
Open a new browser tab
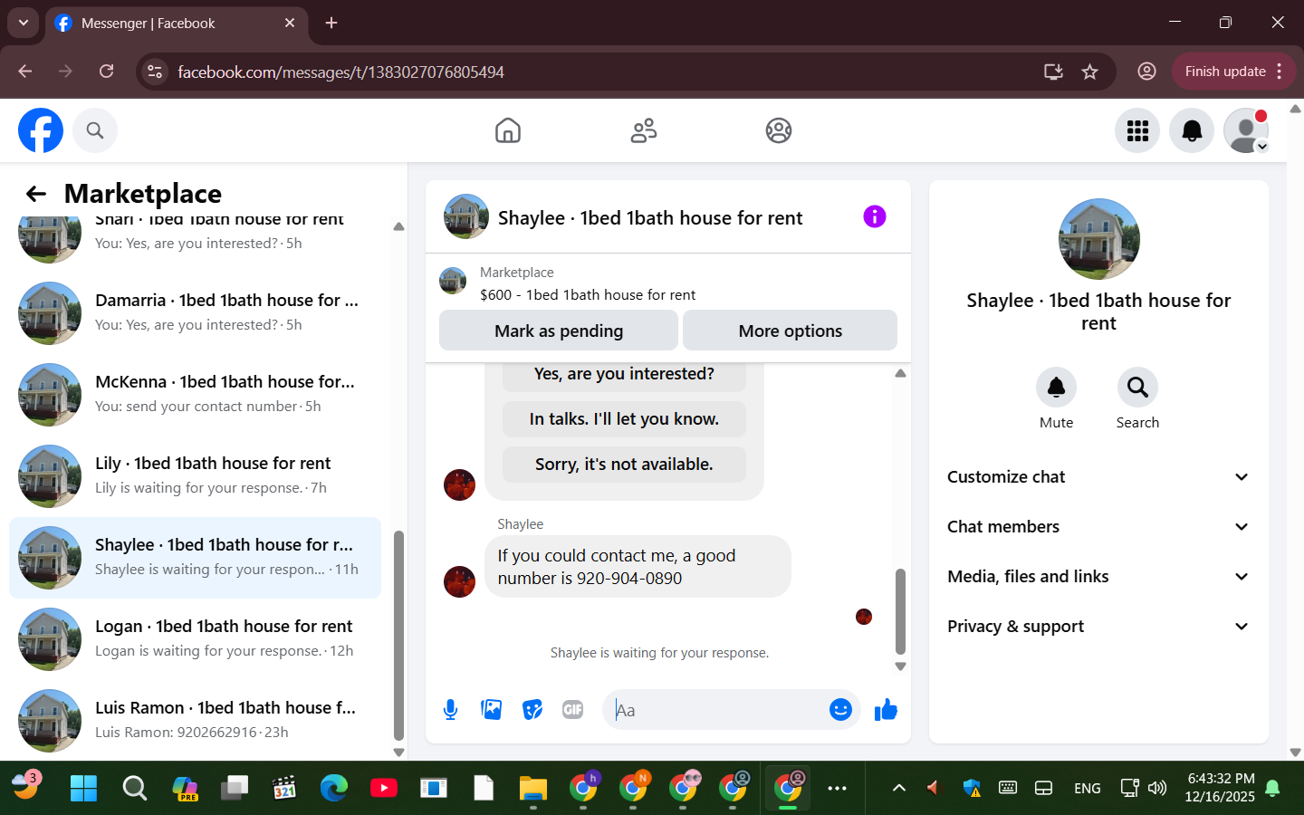[331, 23]
